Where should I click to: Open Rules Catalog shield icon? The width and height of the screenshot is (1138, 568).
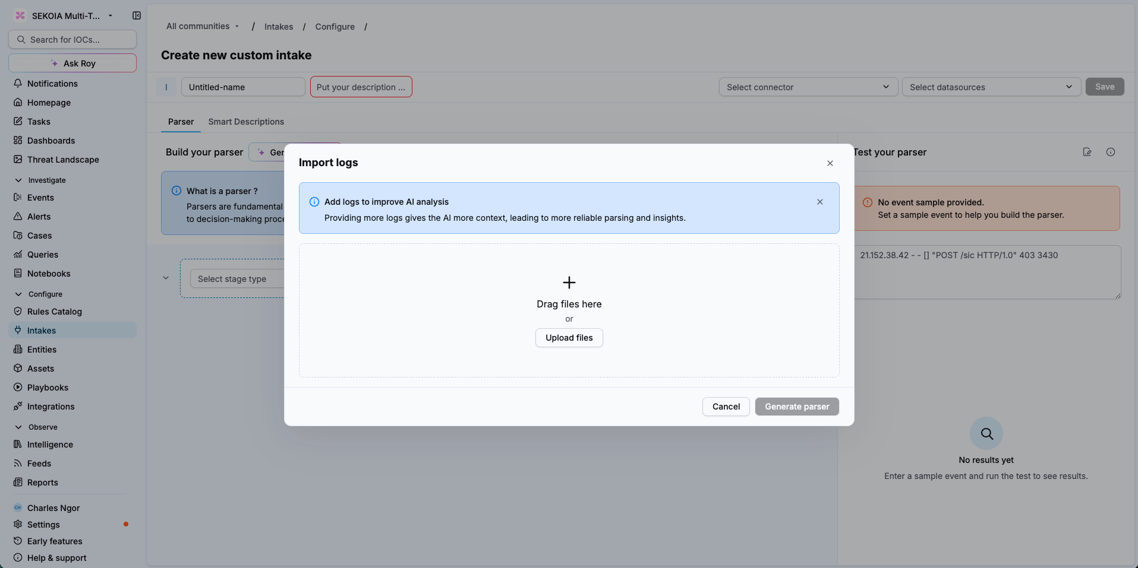click(x=18, y=312)
